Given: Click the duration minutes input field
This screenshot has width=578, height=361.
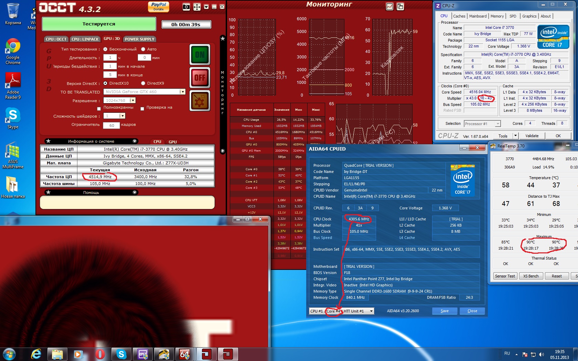Looking at the screenshot, I should pos(144,58).
